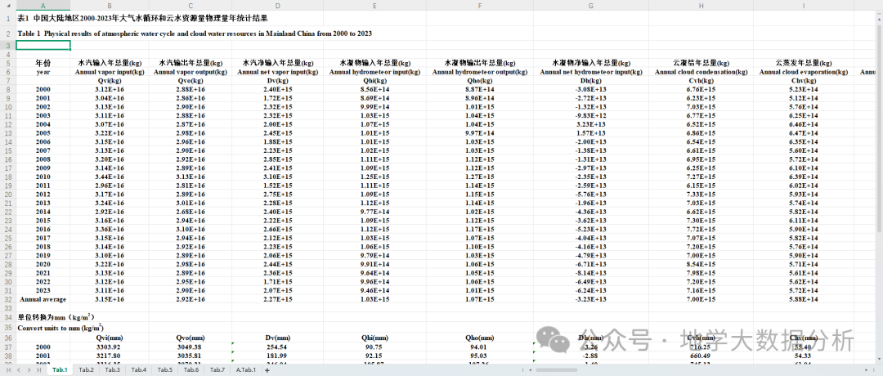This screenshot has width=883, height=376.
Task: Click the year 2000 cell in row 8
Action: tap(43, 89)
